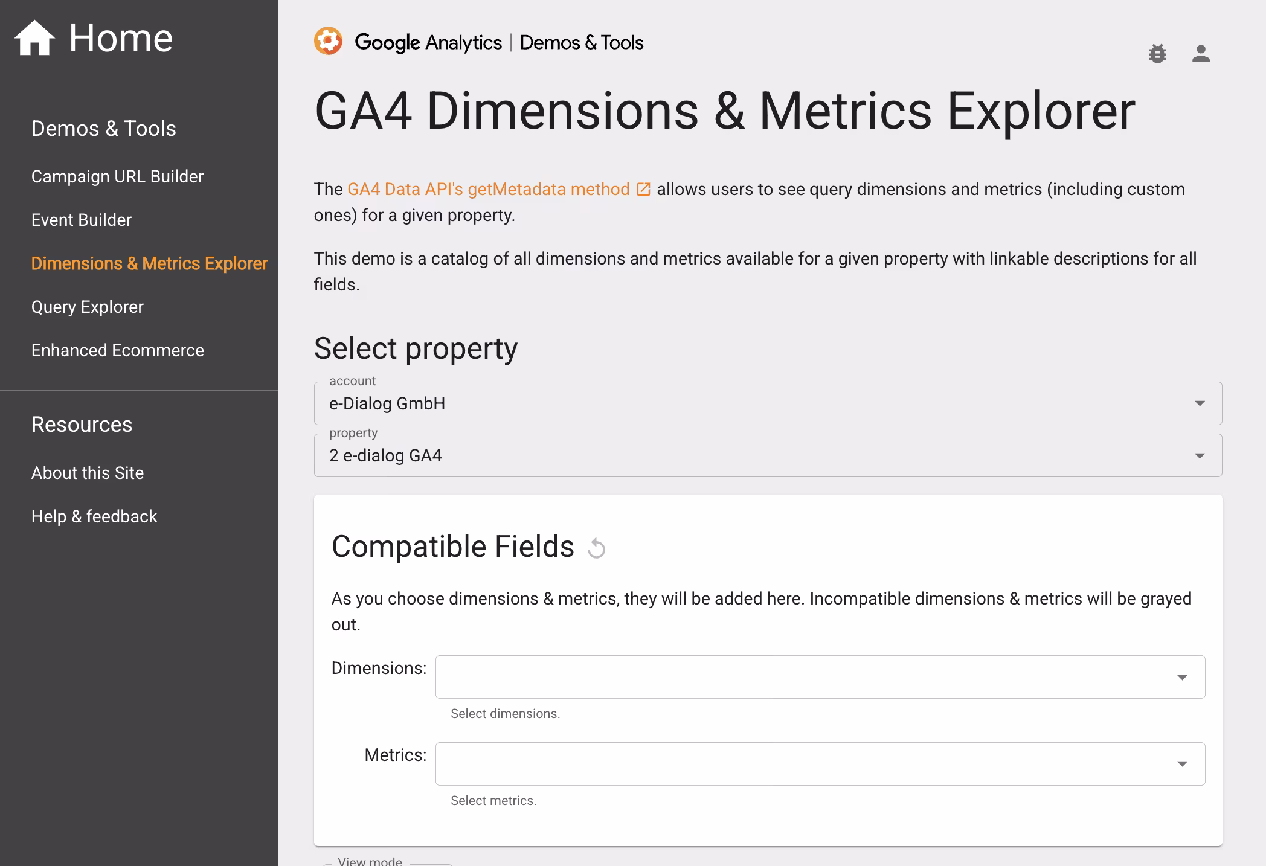Follow GA4 Data API's getMetadata method link
Image resolution: width=1266 pixels, height=866 pixels.
(x=489, y=190)
